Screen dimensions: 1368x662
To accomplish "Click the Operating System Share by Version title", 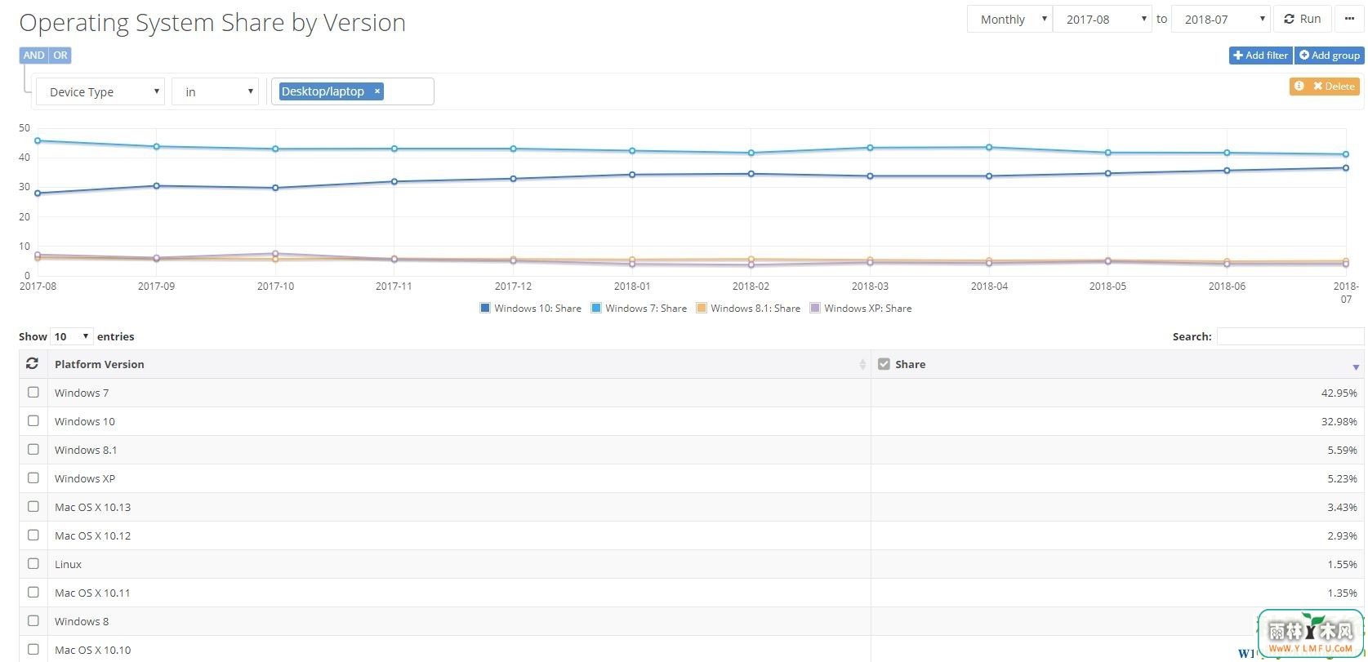I will pos(212,23).
